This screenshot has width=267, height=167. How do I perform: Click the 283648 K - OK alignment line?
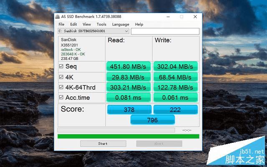(73, 54)
